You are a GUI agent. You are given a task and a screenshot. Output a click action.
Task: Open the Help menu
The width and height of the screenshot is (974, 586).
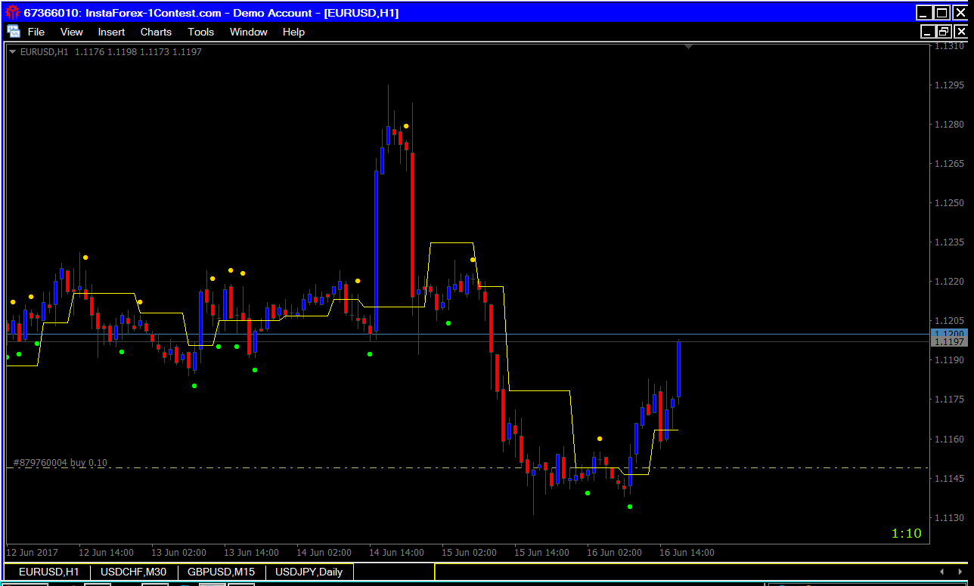[x=293, y=32]
